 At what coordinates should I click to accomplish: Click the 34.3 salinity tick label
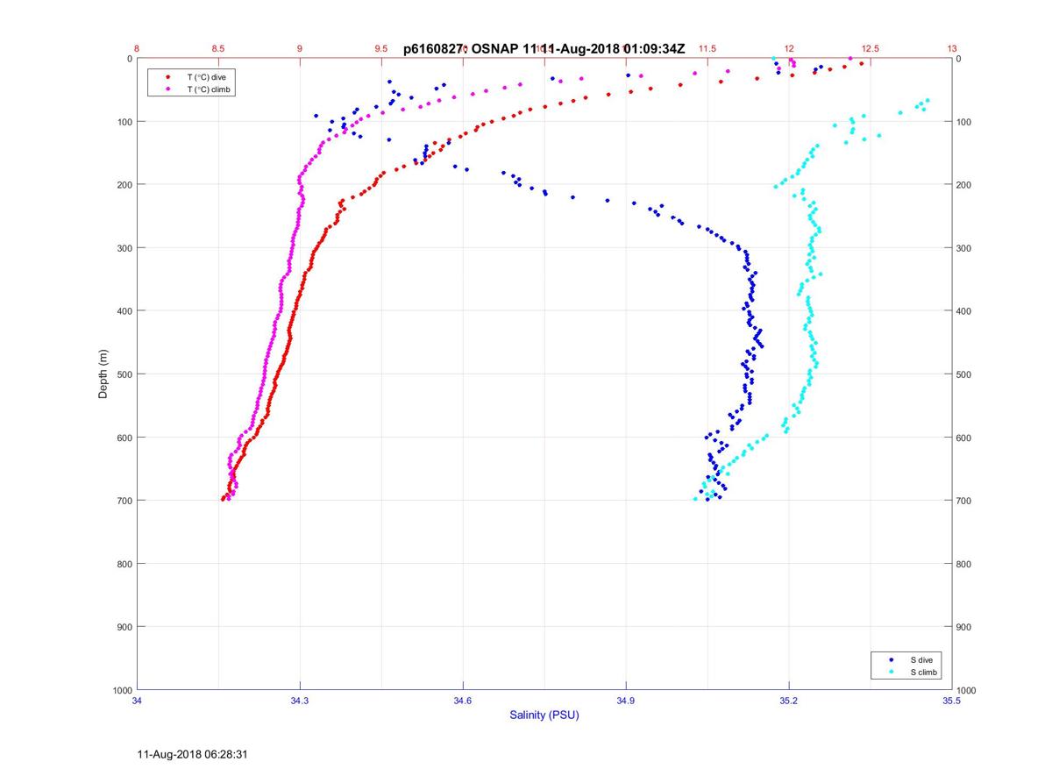point(300,701)
